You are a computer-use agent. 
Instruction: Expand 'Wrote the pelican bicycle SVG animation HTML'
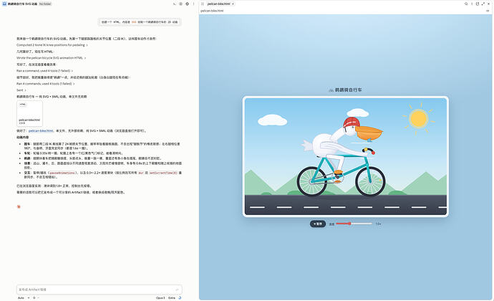51,58
